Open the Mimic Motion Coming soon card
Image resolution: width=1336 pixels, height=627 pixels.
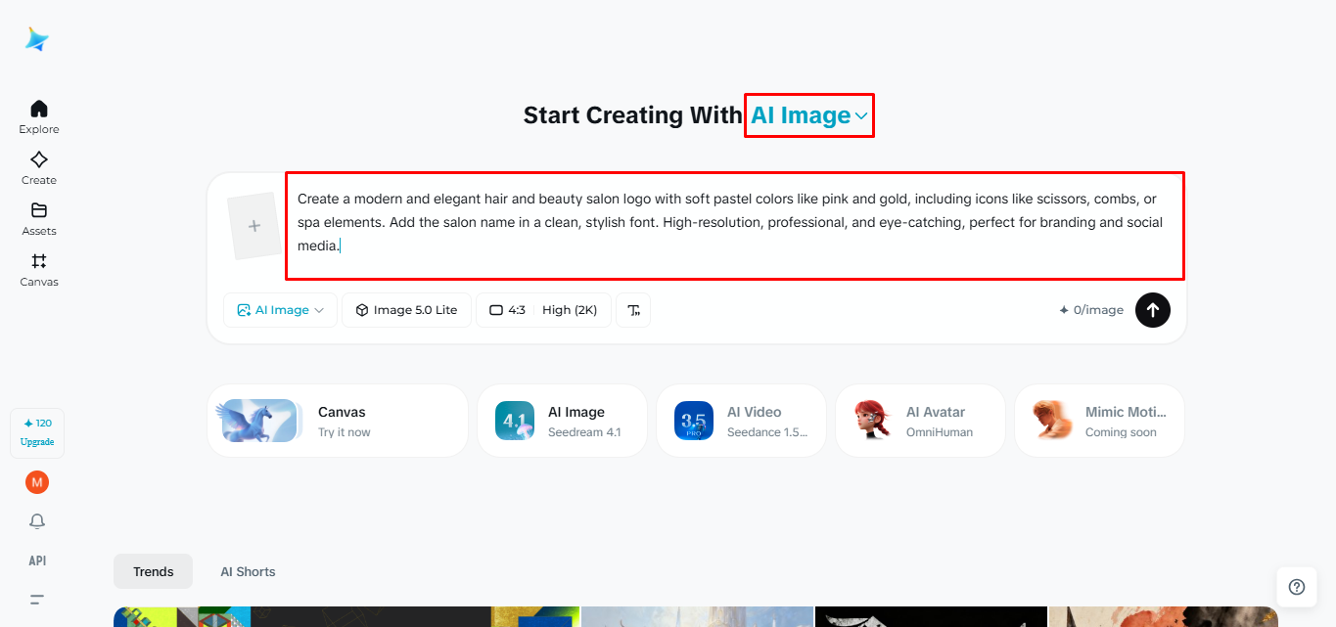(x=1099, y=421)
